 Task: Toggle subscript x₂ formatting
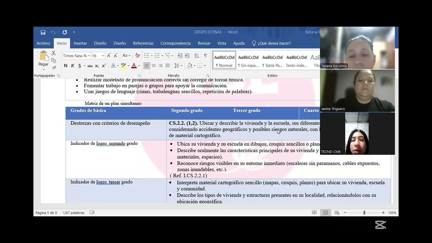tap(97, 66)
